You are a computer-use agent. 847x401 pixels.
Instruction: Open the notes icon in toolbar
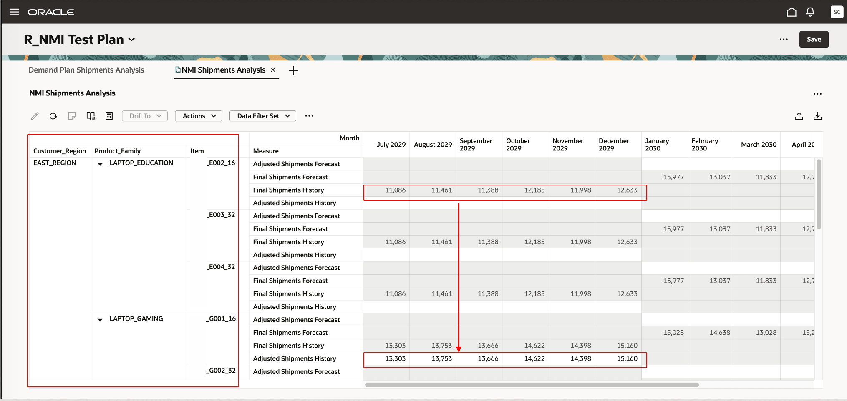tap(72, 116)
